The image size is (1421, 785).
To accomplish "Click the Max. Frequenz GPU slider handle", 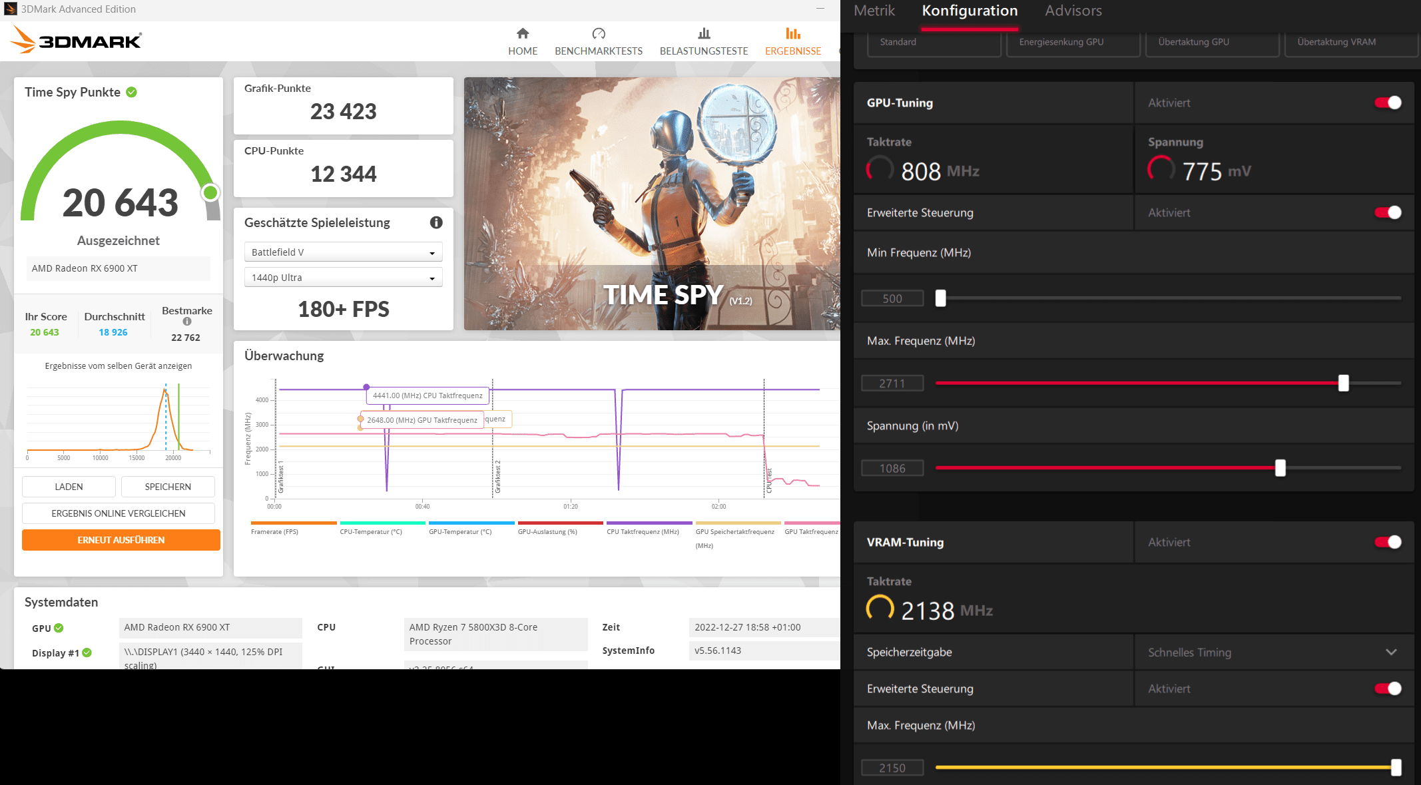I will pyautogui.click(x=1343, y=383).
